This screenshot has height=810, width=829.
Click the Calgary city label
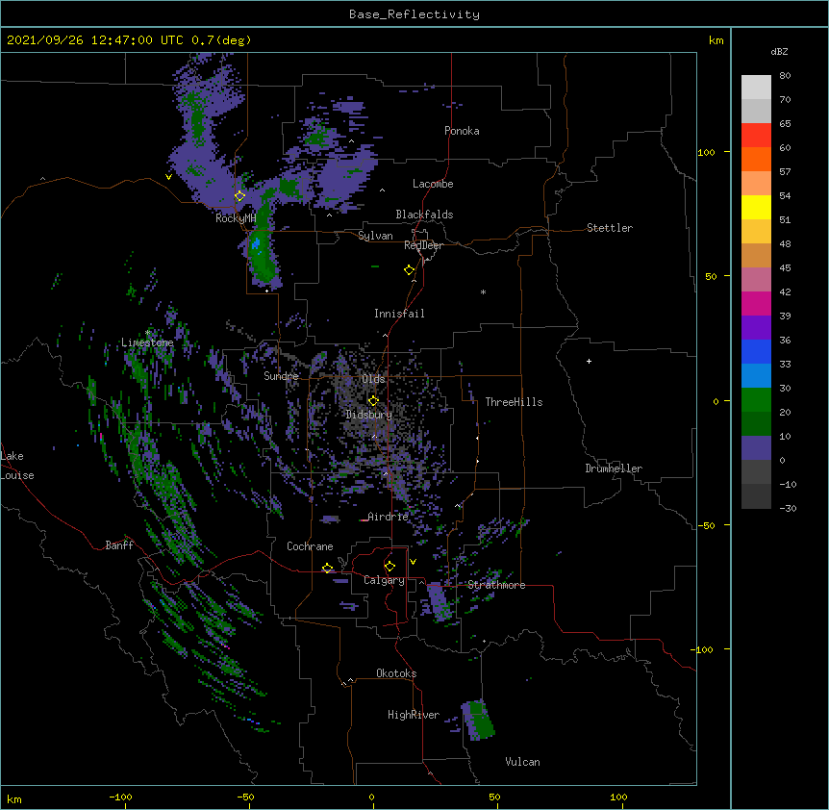[384, 580]
